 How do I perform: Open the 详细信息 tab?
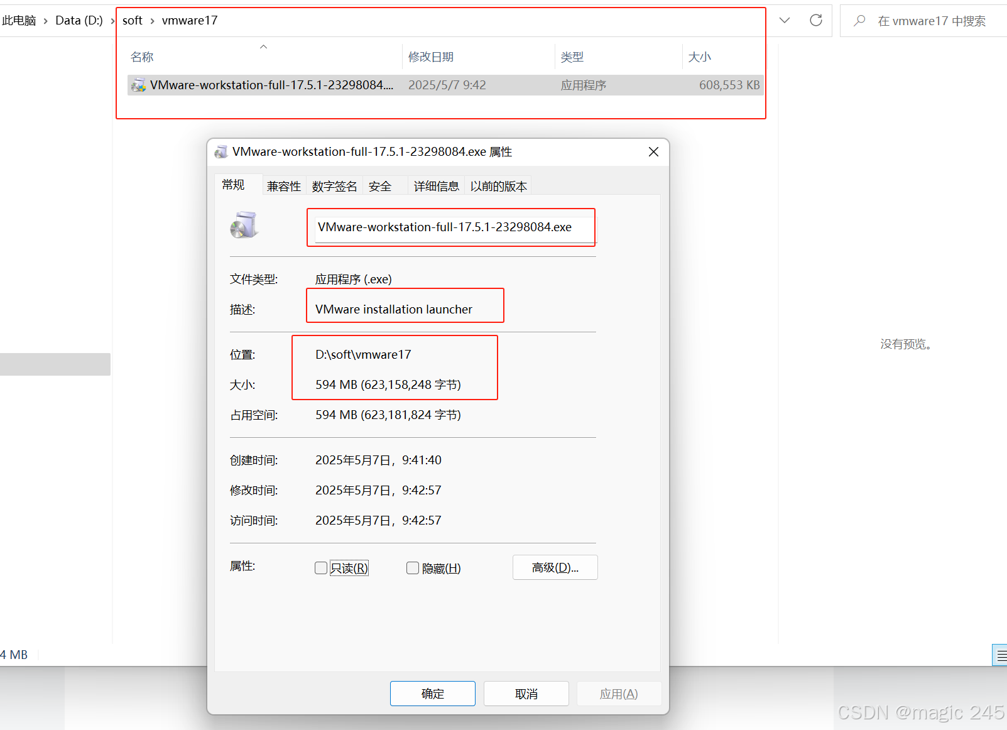pyautogui.click(x=436, y=186)
